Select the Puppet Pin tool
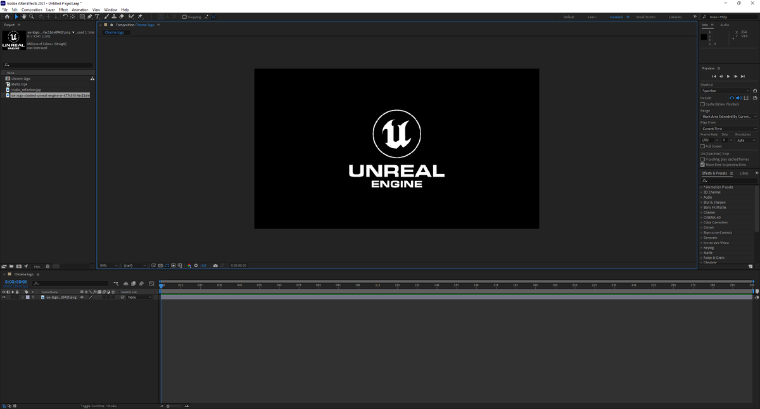Screen dimensions: 760x409 (x=140, y=16)
